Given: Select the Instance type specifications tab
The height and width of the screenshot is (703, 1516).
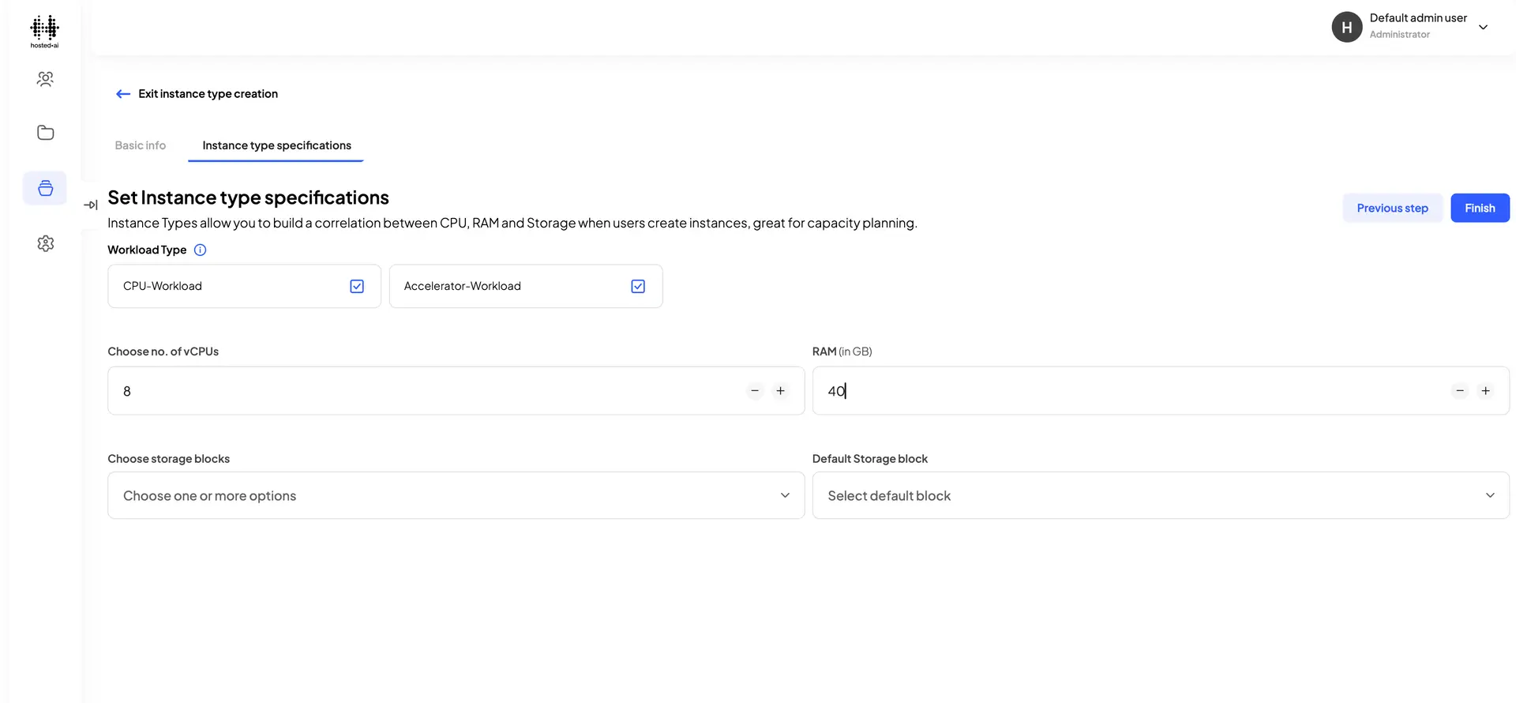Looking at the screenshot, I should (x=276, y=145).
